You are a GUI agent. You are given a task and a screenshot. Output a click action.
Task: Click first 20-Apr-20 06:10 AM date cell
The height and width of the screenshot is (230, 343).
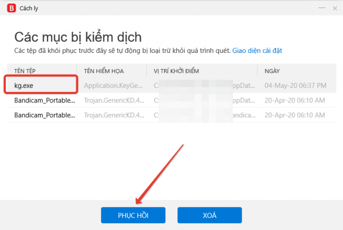click(x=295, y=100)
